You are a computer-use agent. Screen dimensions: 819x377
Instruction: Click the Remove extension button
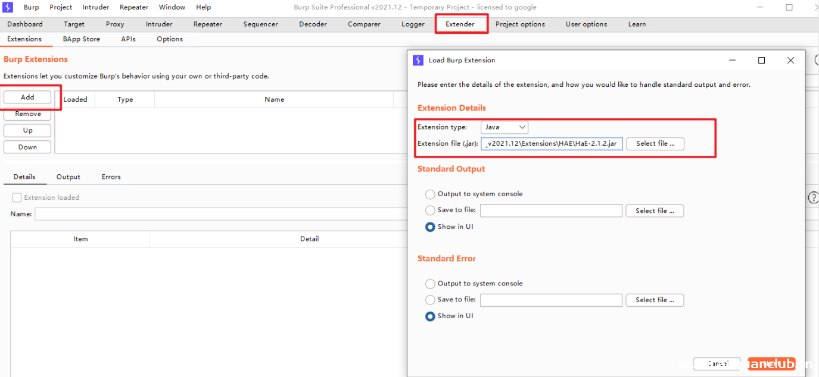27,114
